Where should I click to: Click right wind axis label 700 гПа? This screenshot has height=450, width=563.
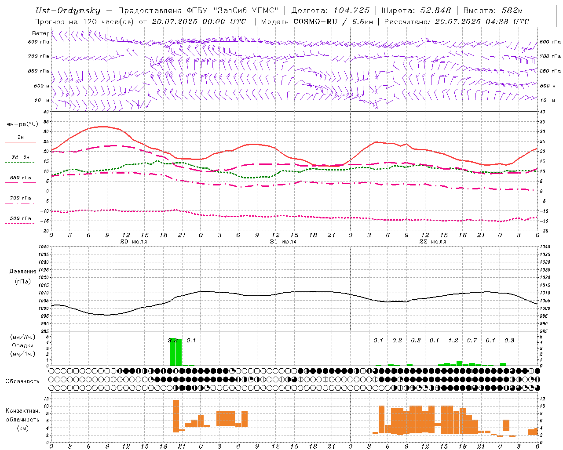click(x=550, y=56)
